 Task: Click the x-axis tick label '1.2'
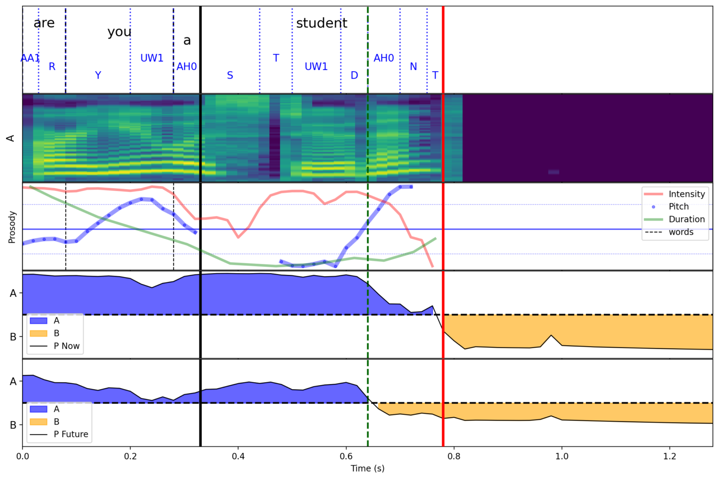[x=670, y=456]
